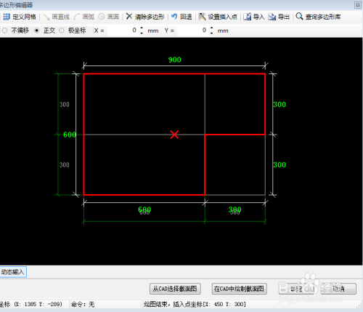Select the 画弧 arc tool icon
The height and width of the screenshot is (312, 363).
click(x=77, y=17)
